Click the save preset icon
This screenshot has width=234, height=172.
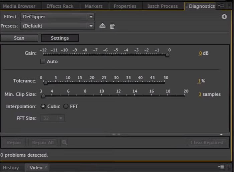pyautogui.click(x=103, y=26)
